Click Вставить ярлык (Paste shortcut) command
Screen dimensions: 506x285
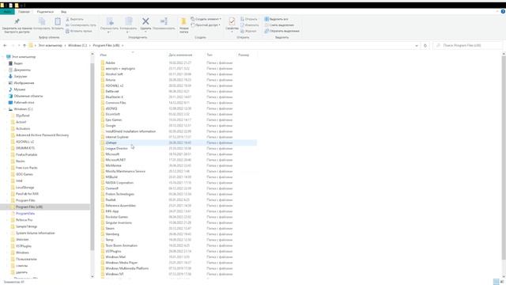pyautogui.click(x=79, y=31)
